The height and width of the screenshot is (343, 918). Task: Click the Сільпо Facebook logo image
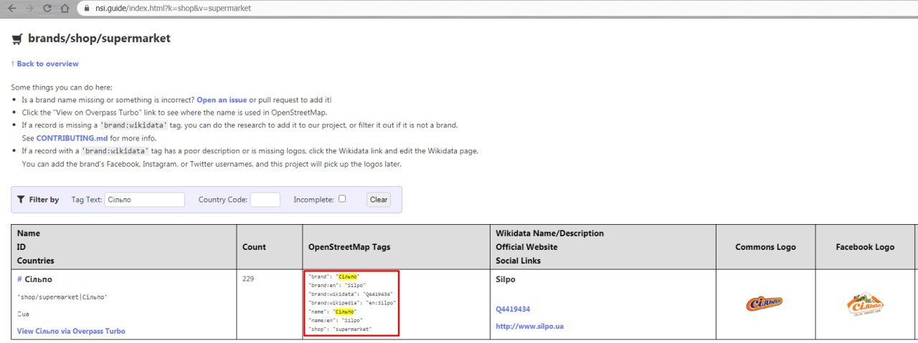pos(865,304)
